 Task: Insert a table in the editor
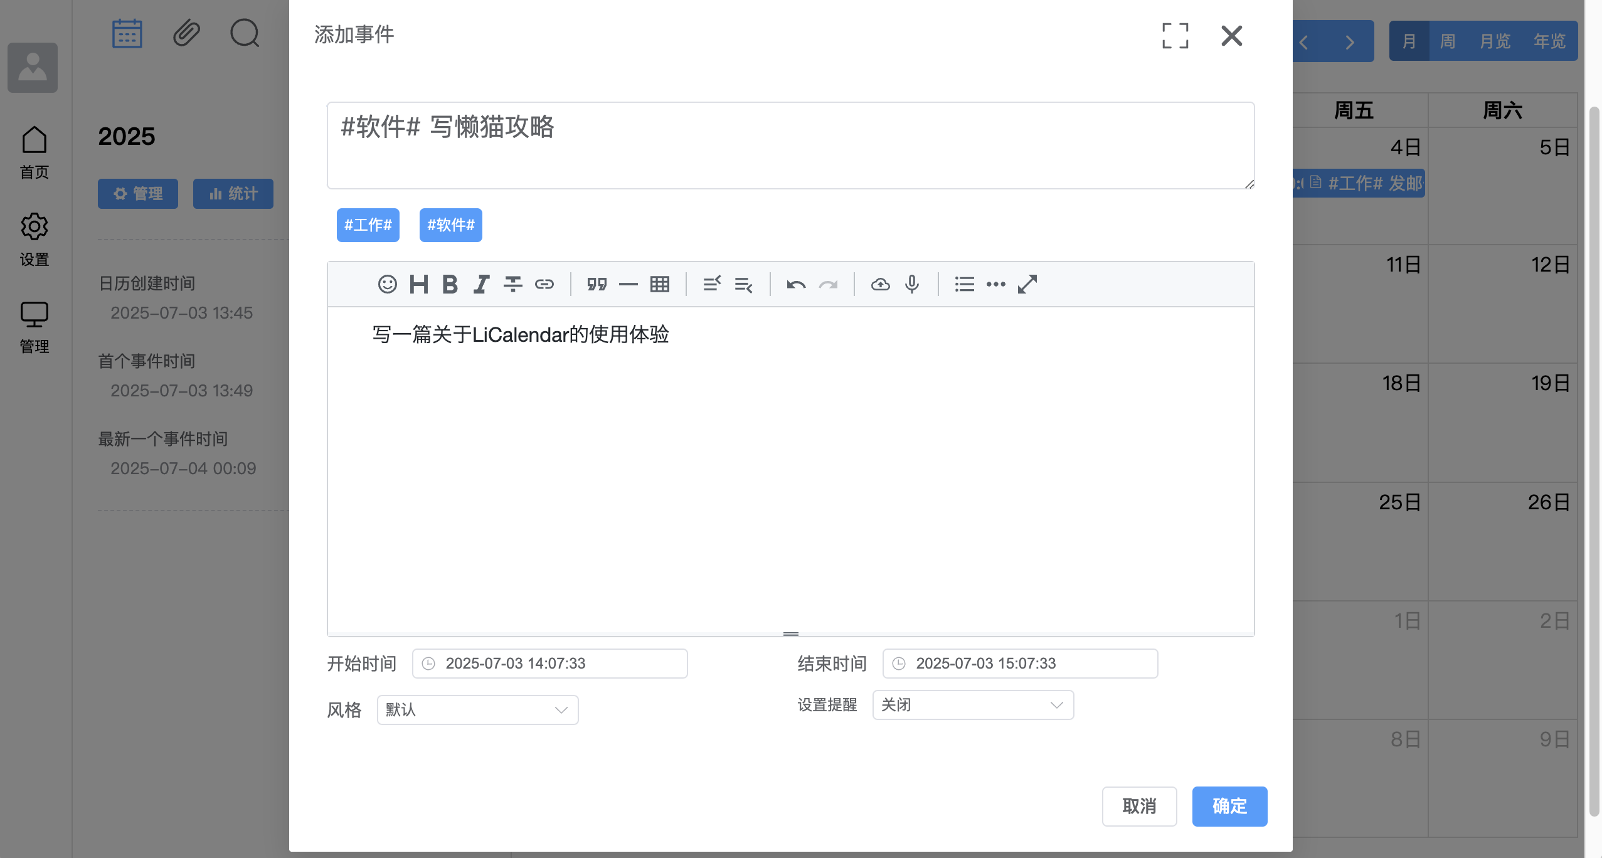(x=659, y=284)
